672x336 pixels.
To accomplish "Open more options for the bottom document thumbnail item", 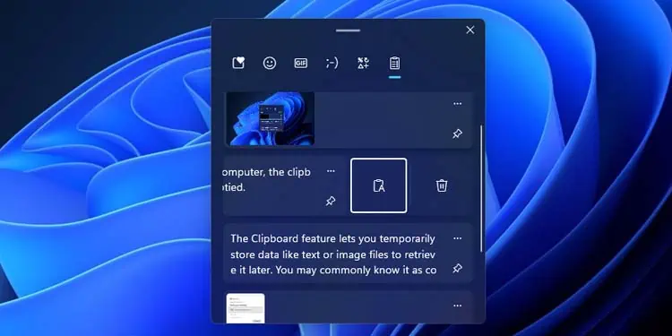I will (x=458, y=306).
